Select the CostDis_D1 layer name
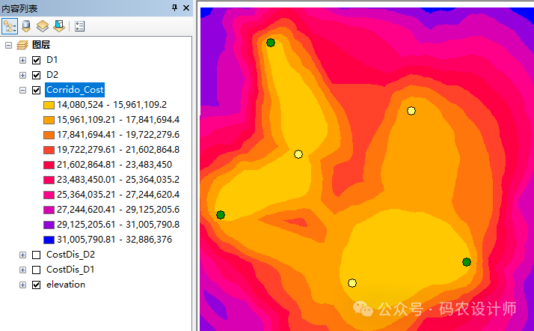The height and width of the screenshot is (331, 534). [70, 270]
